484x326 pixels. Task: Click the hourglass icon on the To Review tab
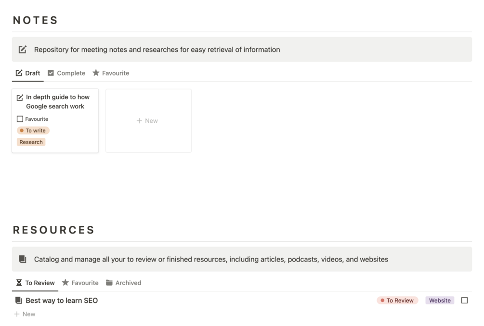19,283
